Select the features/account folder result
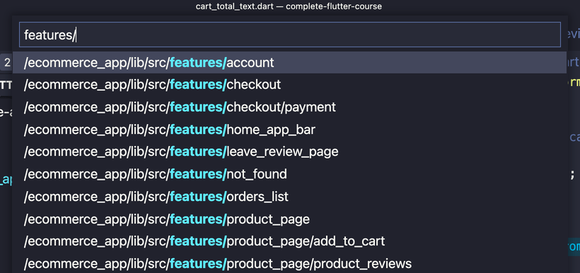 pos(289,63)
